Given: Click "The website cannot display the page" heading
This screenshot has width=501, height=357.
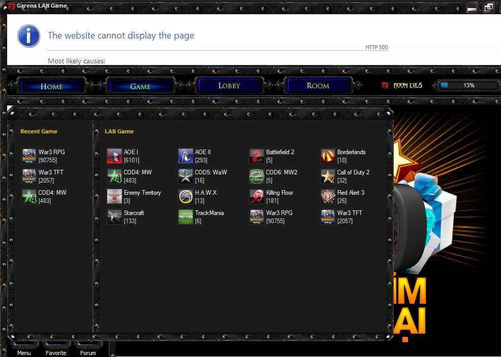Looking at the screenshot, I should (x=121, y=35).
